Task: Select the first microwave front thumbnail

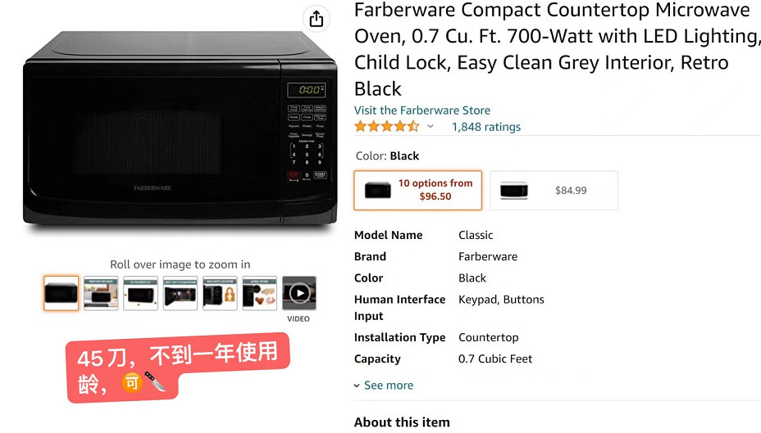Action: [x=62, y=293]
